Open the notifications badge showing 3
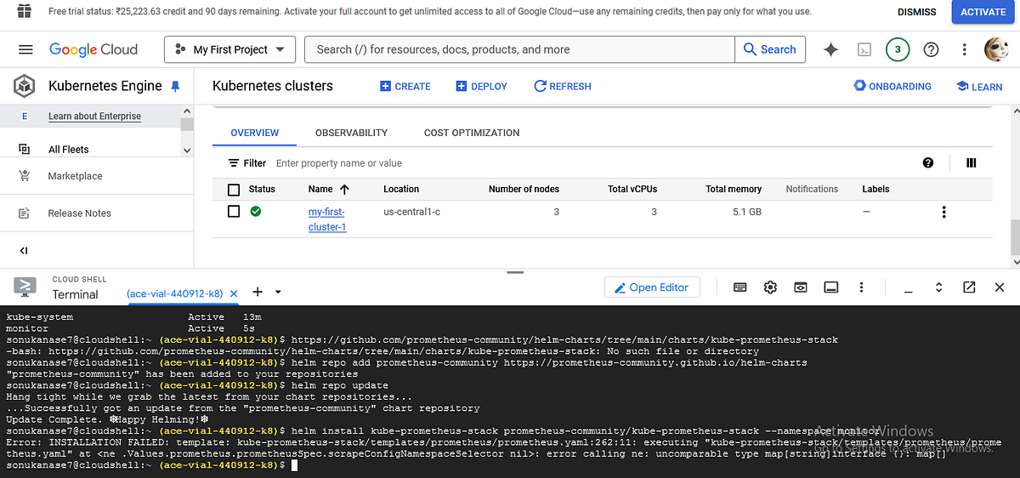The width and height of the screenshot is (1020, 478). tap(898, 49)
